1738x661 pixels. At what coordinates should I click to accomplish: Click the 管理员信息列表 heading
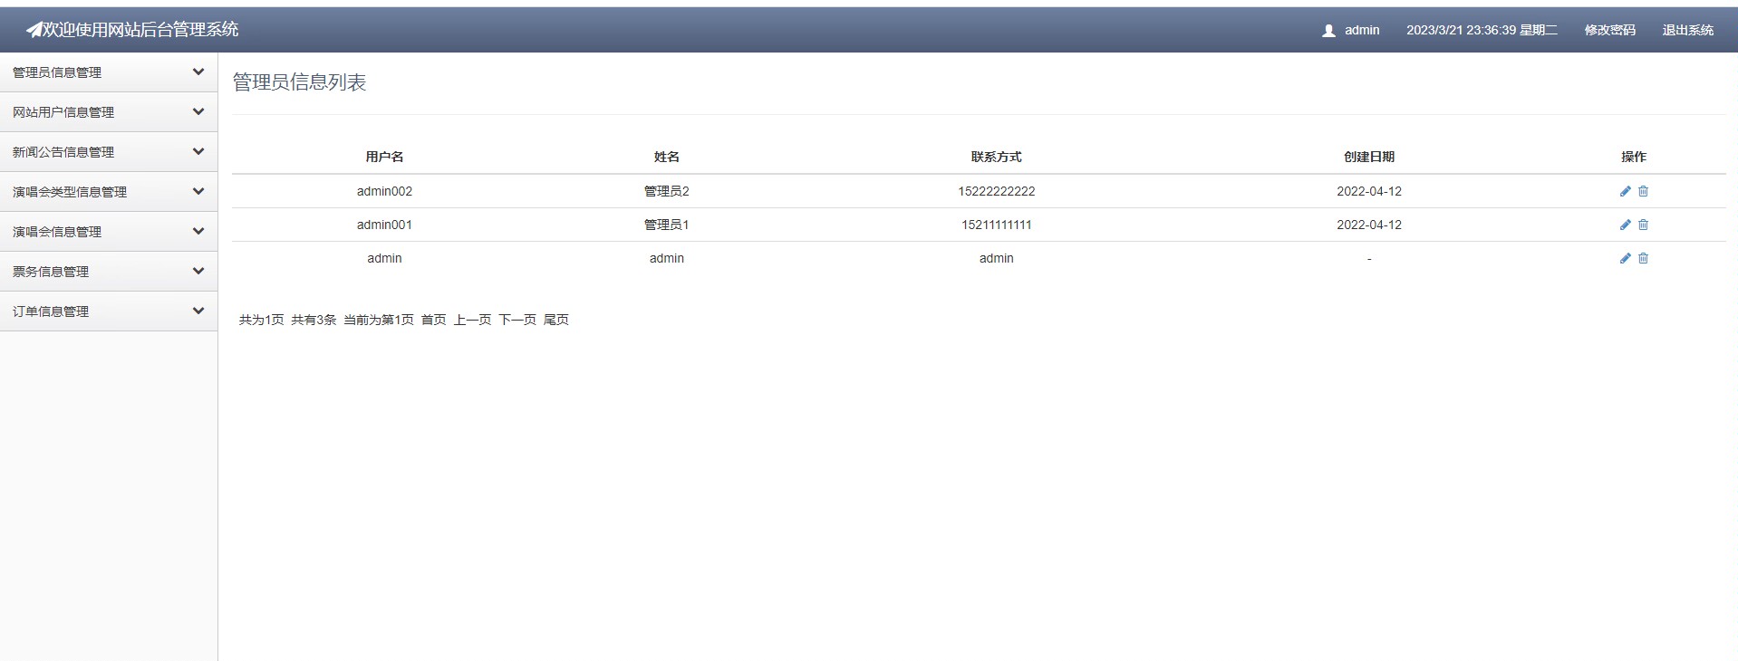tap(299, 82)
